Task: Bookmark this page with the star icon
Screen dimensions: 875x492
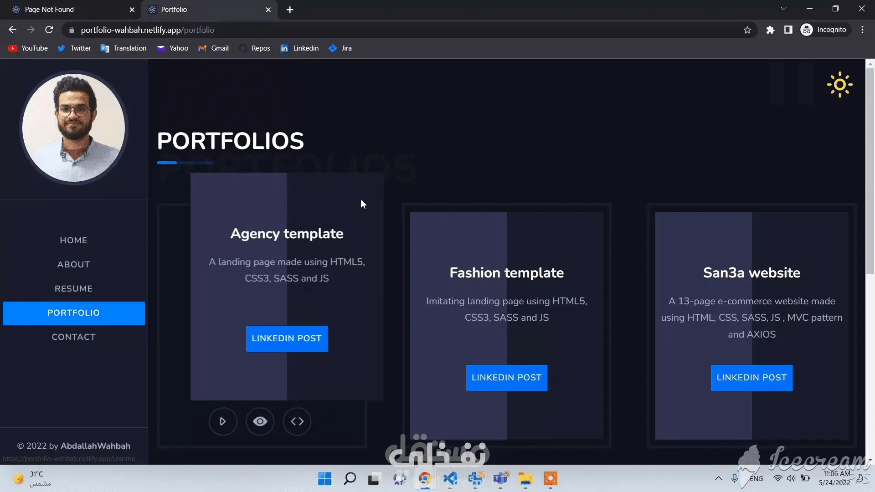Action: pos(747,30)
